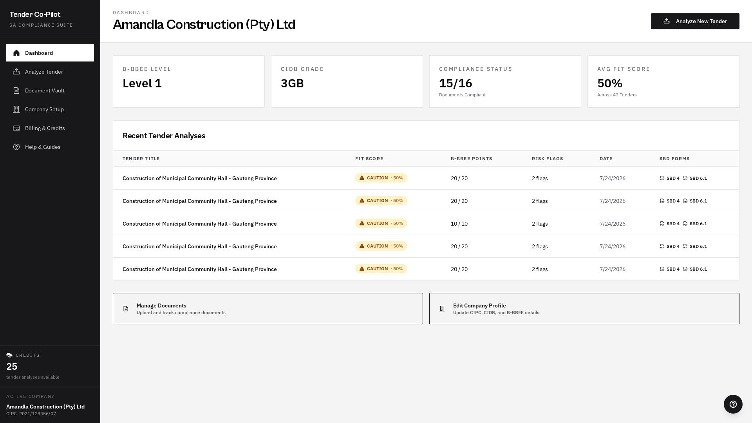
Task: Click the Billing & Credits card icon
Action: coord(16,128)
